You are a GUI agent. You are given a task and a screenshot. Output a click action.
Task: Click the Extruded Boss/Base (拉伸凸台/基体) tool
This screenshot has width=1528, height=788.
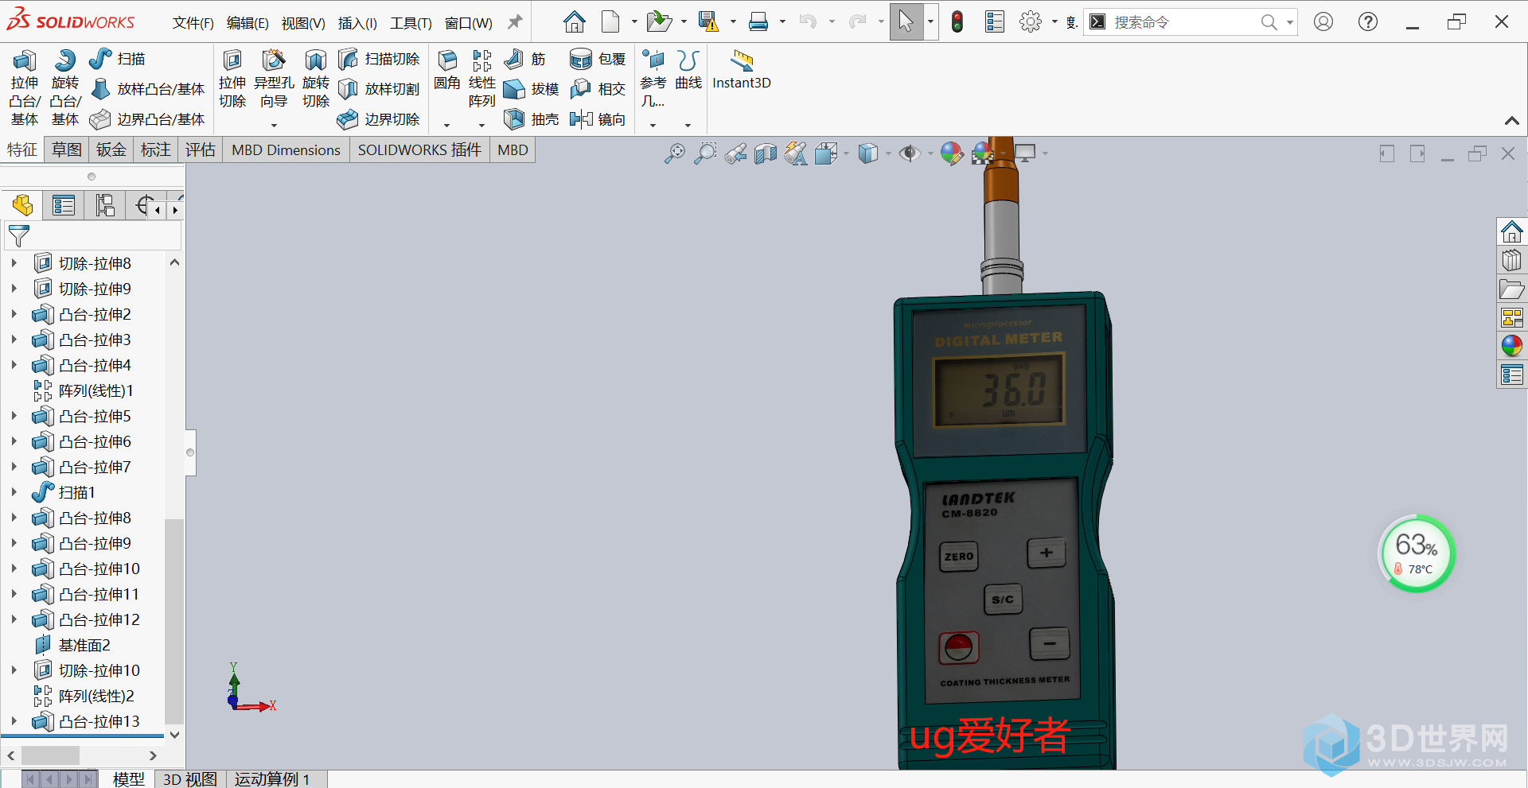pyautogui.click(x=24, y=87)
